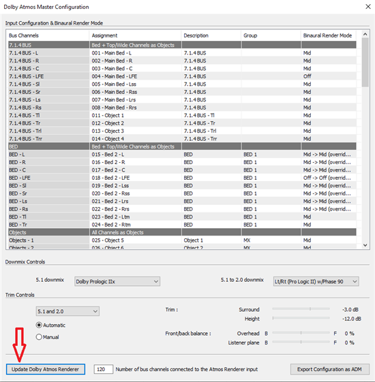Select the 7.1.4 BUS - LFE row
The height and width of the screenshot is (382, 375).
[182, 76]
